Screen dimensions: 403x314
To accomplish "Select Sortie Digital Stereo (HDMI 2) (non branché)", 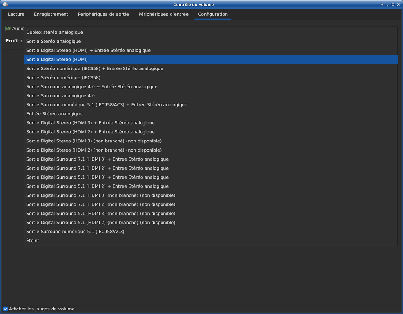I will tap(211, 150).
